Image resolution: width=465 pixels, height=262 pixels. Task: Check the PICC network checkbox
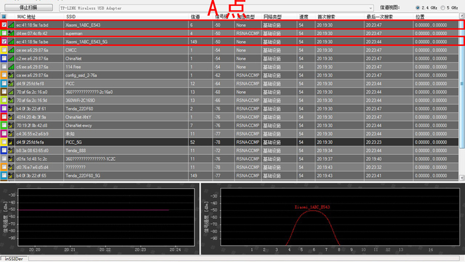pos(4,83)
